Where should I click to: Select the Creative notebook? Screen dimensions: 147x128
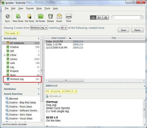pyautogui.click(x=21, y=47)
